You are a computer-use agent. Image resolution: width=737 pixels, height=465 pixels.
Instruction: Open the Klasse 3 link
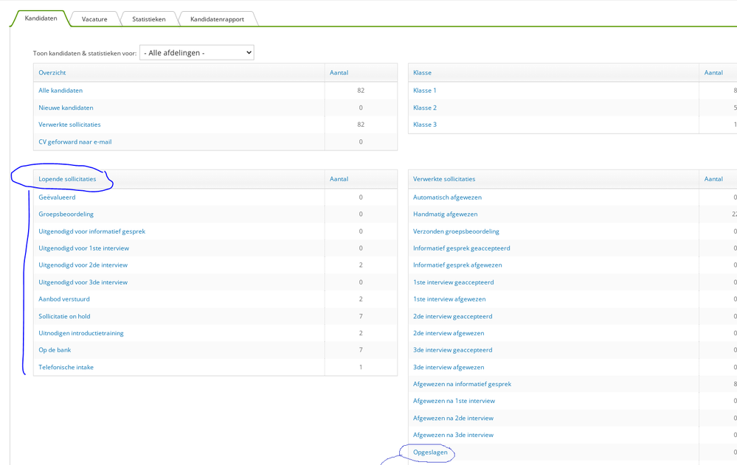(425, 125)
